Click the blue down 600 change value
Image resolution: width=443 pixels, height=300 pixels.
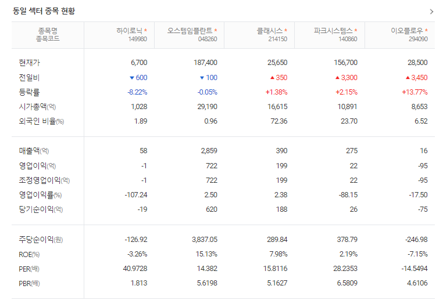pos(138,78)
